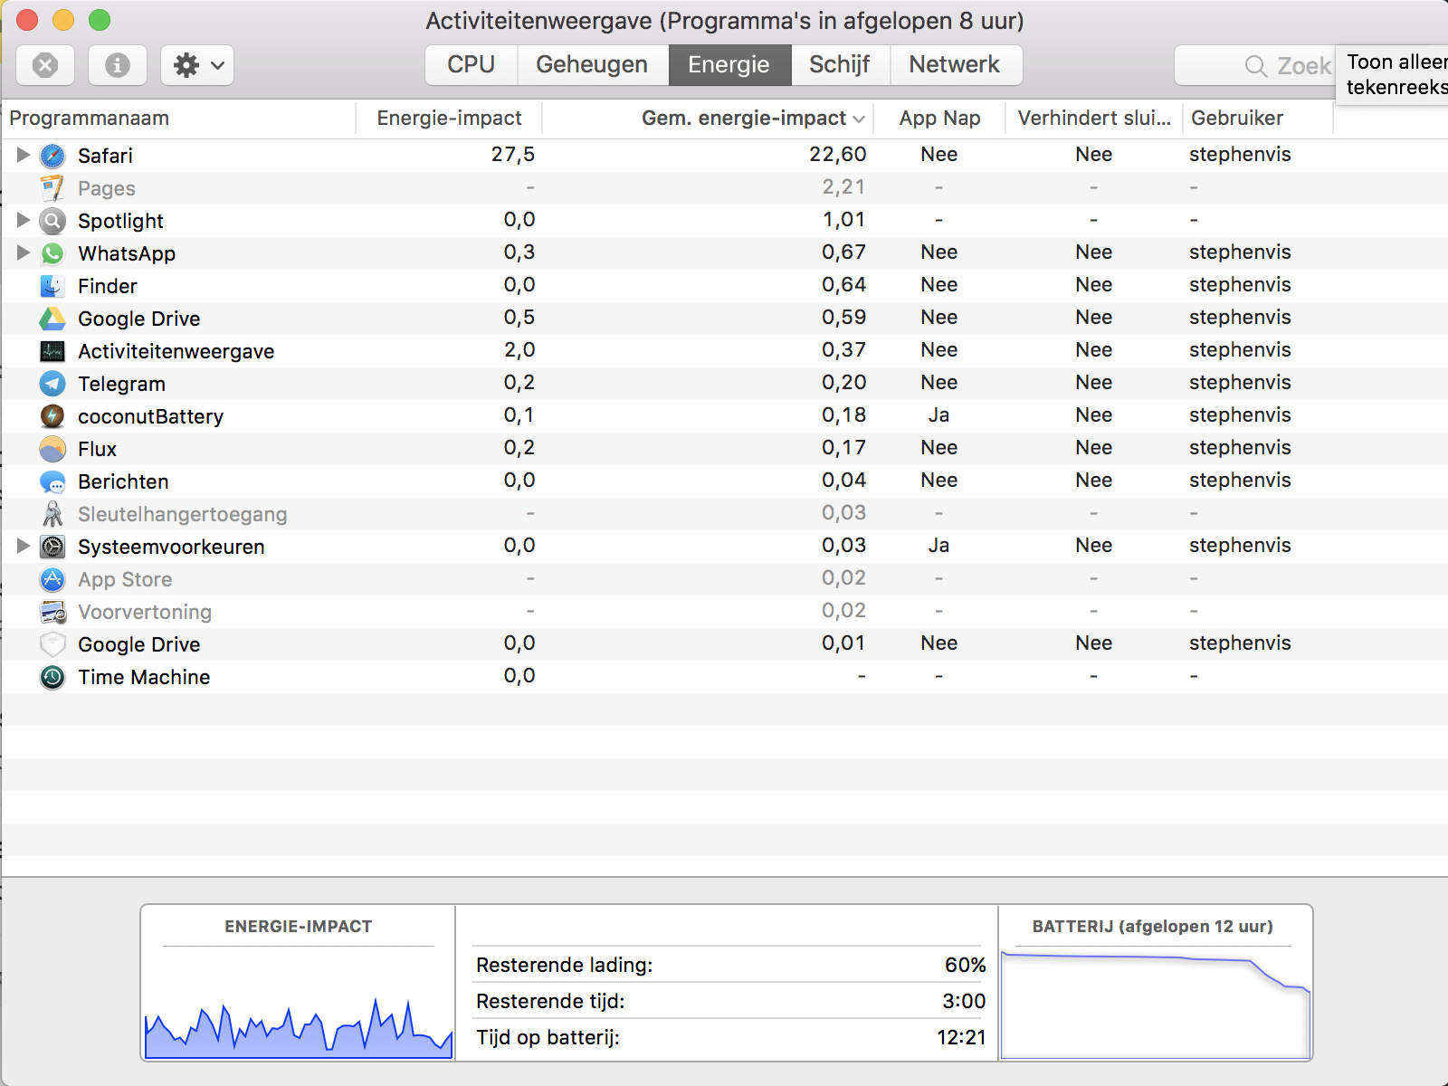The image size is (1448, 1086).
Task: Switch to the CPU tab
Action: [472, 65]
